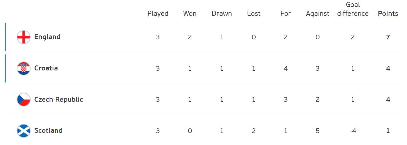407x145 pixels.
Task: Click Scotland's goals against value 5
Action: click(318, 131)
